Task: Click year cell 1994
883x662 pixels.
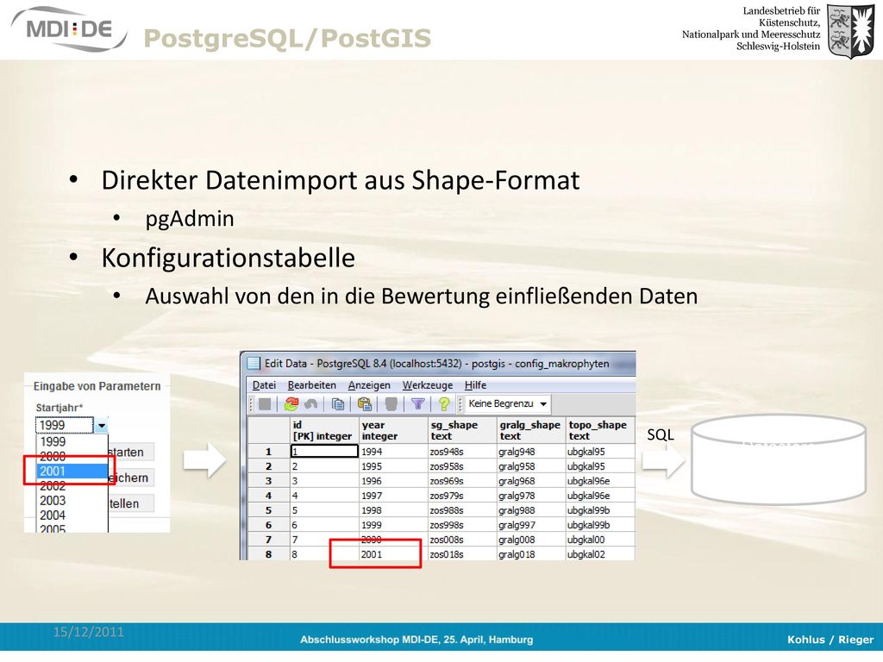Action: (x=393, y=452)
